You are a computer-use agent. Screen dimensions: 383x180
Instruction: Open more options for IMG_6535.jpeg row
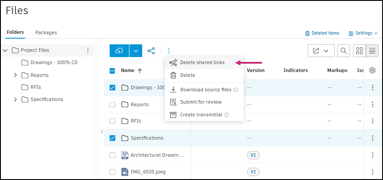click(372, 172)
